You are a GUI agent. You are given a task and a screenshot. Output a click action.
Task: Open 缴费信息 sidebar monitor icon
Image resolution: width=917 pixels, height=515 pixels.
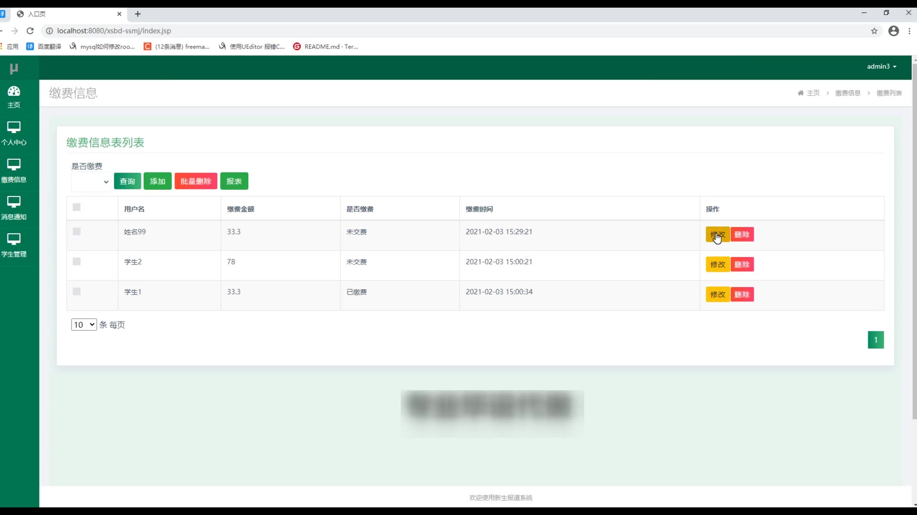pos(14,165)
